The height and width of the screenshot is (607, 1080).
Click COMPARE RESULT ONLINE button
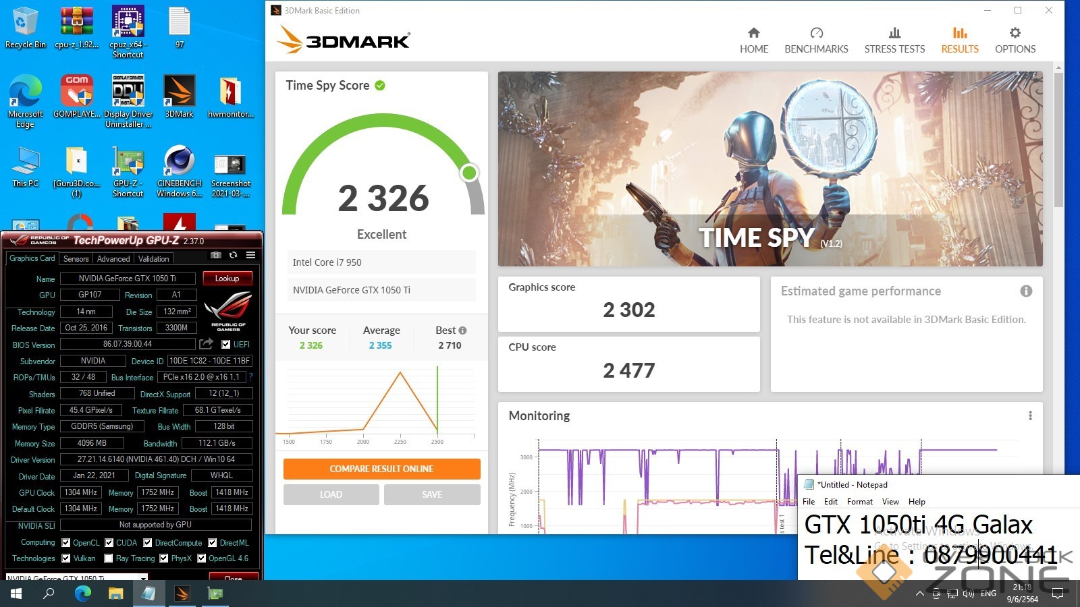click(381, 469)
